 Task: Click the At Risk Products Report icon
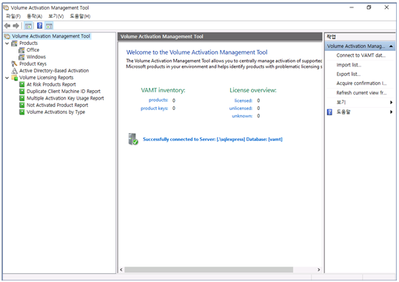click(x=22, y=84)
